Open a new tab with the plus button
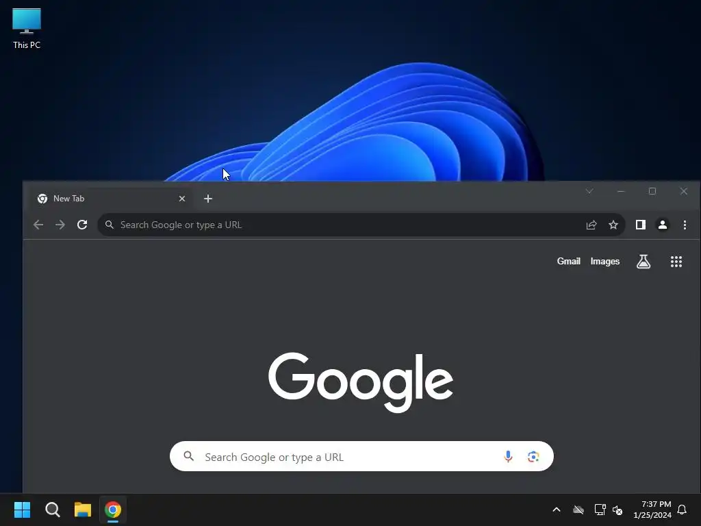The height and width of the screenshot is (526, 701). [x=208, y=199]
